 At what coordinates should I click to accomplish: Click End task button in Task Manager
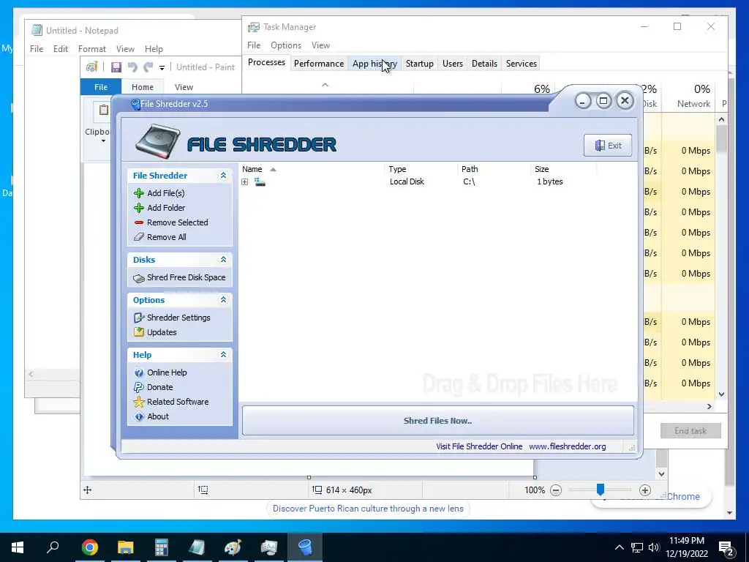click(690, 431)
